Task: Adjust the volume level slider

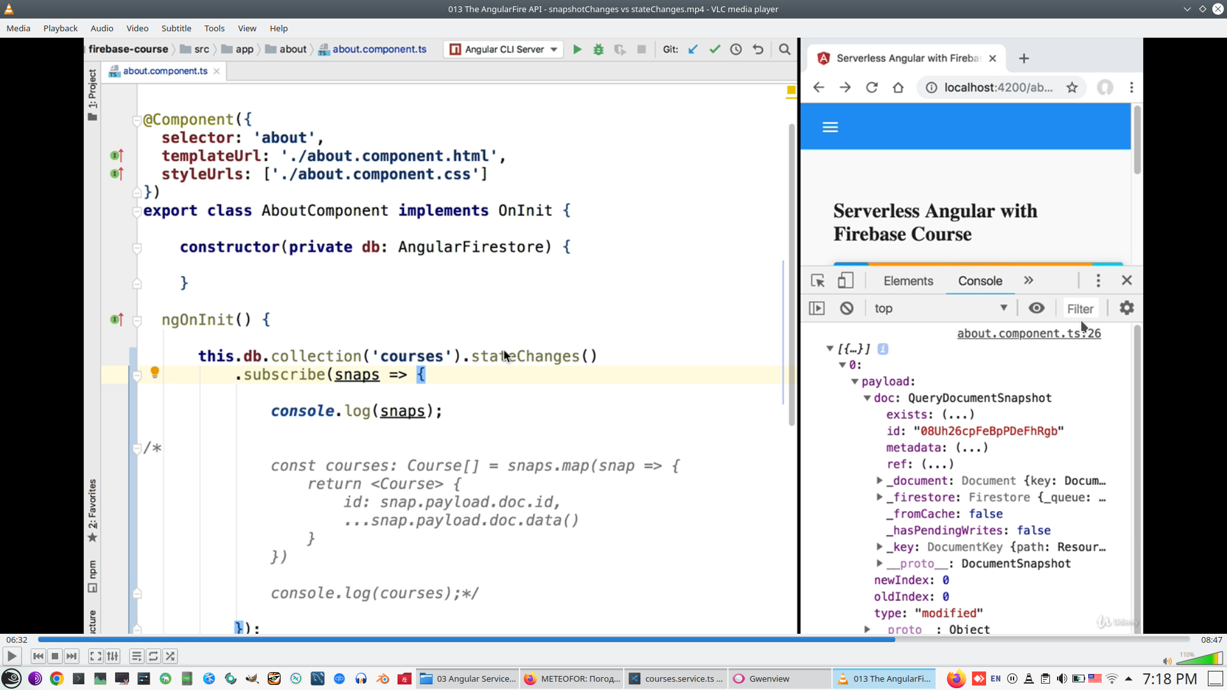Action: 1200,659
